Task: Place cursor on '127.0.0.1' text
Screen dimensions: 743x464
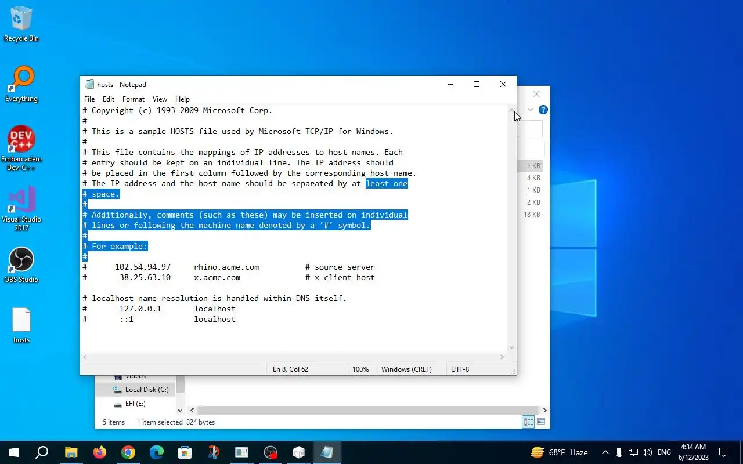Action: click(140, 309)
